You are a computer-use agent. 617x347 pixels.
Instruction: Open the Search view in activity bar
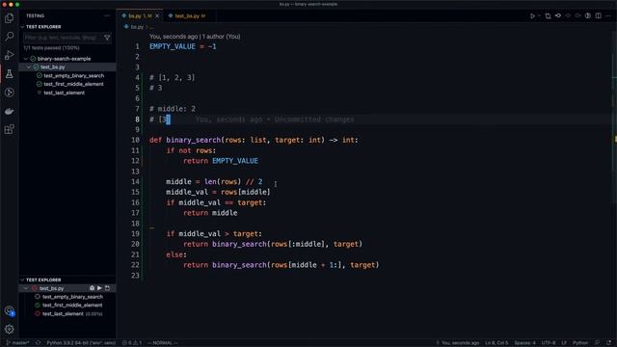[9, 37]
